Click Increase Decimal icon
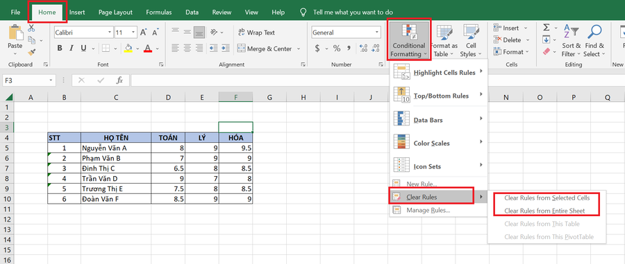 363,49
